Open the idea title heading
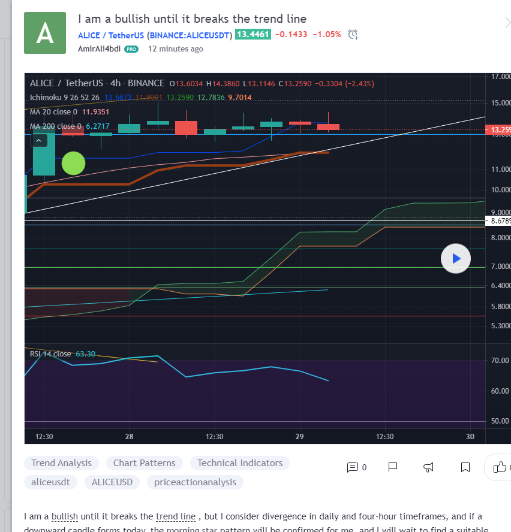The height and width of the screenshot is (532, 511). (x=192, y=19)
